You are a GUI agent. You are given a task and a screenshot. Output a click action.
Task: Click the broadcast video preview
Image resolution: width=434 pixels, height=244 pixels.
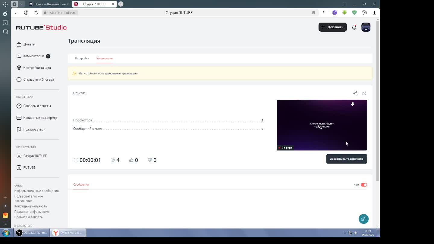[x=322, y=125]
